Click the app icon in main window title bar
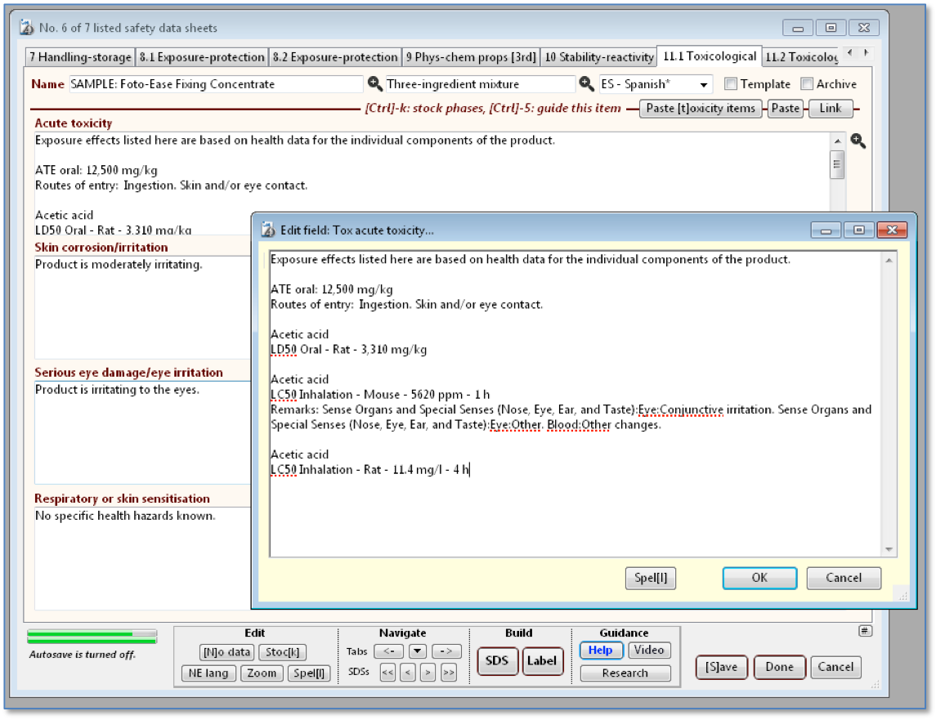 pos(26,28)
